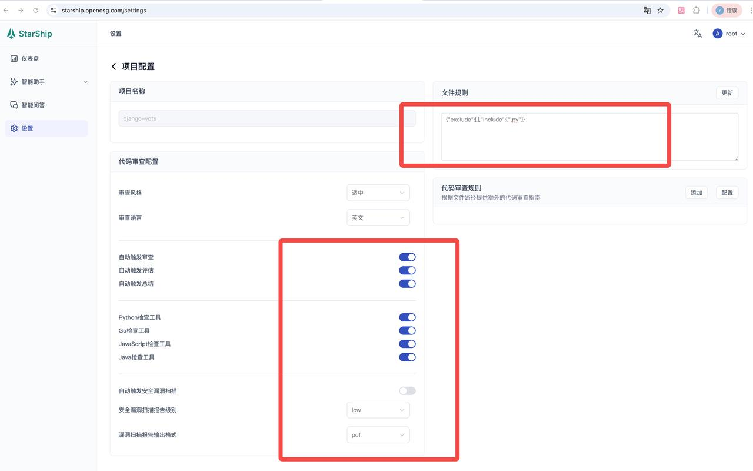Open the 审查语言 dropdown showing 英文
Image resolution: width=753 pixels, height=471 pixels.
coord(378,217)
